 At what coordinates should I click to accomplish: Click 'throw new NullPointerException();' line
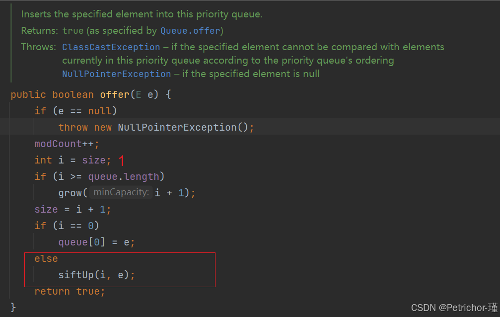click(x=156, y=127)
